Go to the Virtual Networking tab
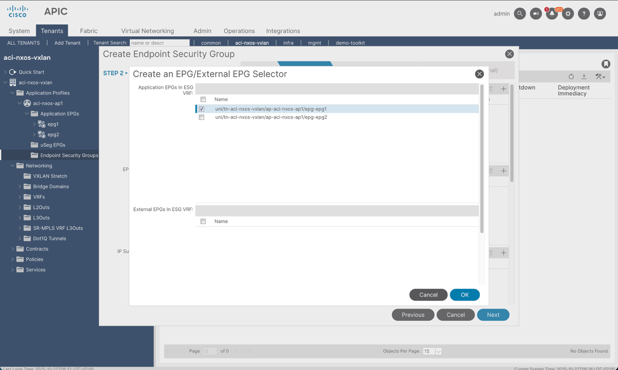 [147, 31]
